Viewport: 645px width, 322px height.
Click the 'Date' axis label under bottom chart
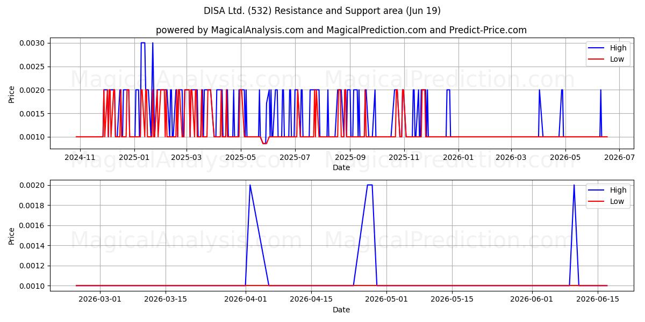tap(341, 310)
